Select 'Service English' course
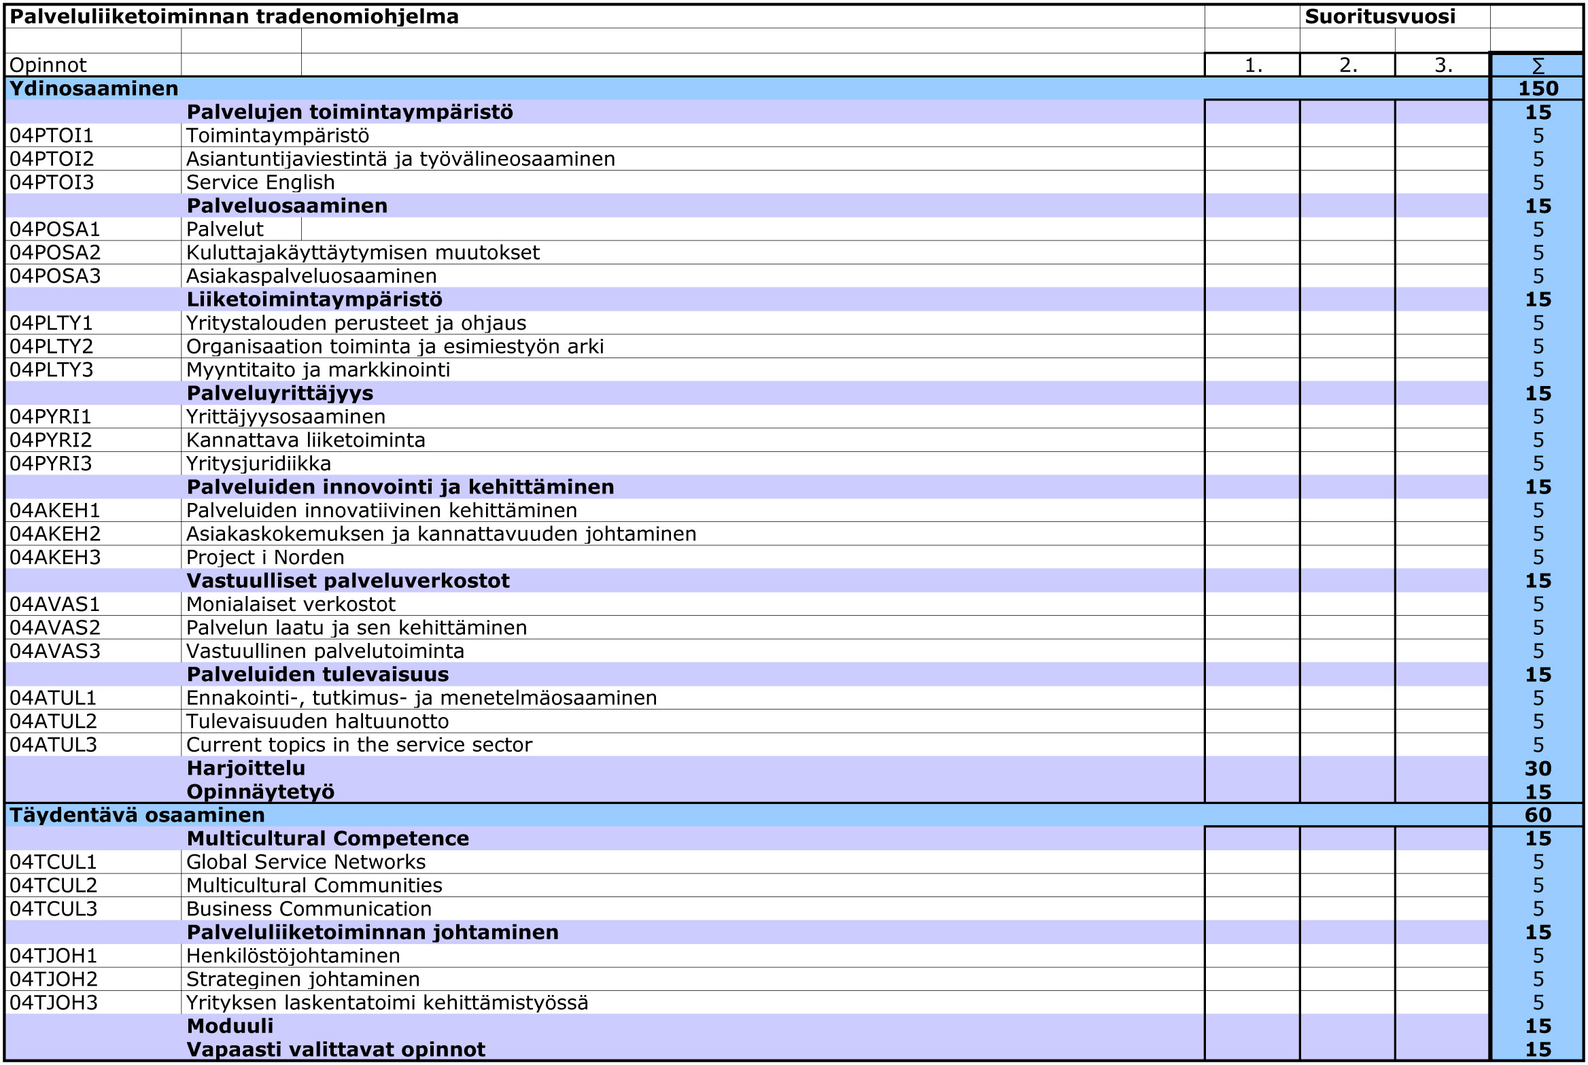 260,182
